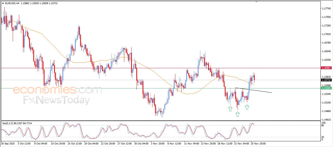The image size is (333, 147).
Task: Click the 1.14615 price on the scale
Action: [326, 120]
